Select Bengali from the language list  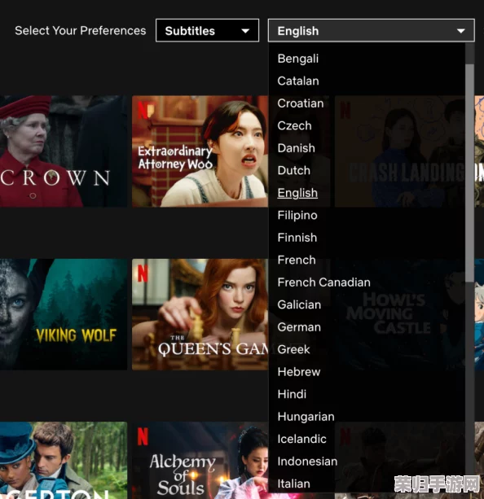(298, 59)
